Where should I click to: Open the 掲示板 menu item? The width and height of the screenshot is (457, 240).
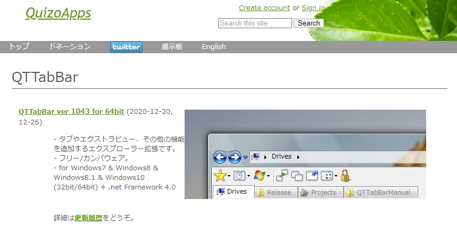172,47
